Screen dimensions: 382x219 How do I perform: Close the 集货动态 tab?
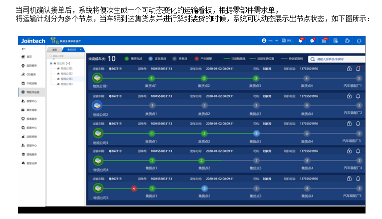click(80, 49)
